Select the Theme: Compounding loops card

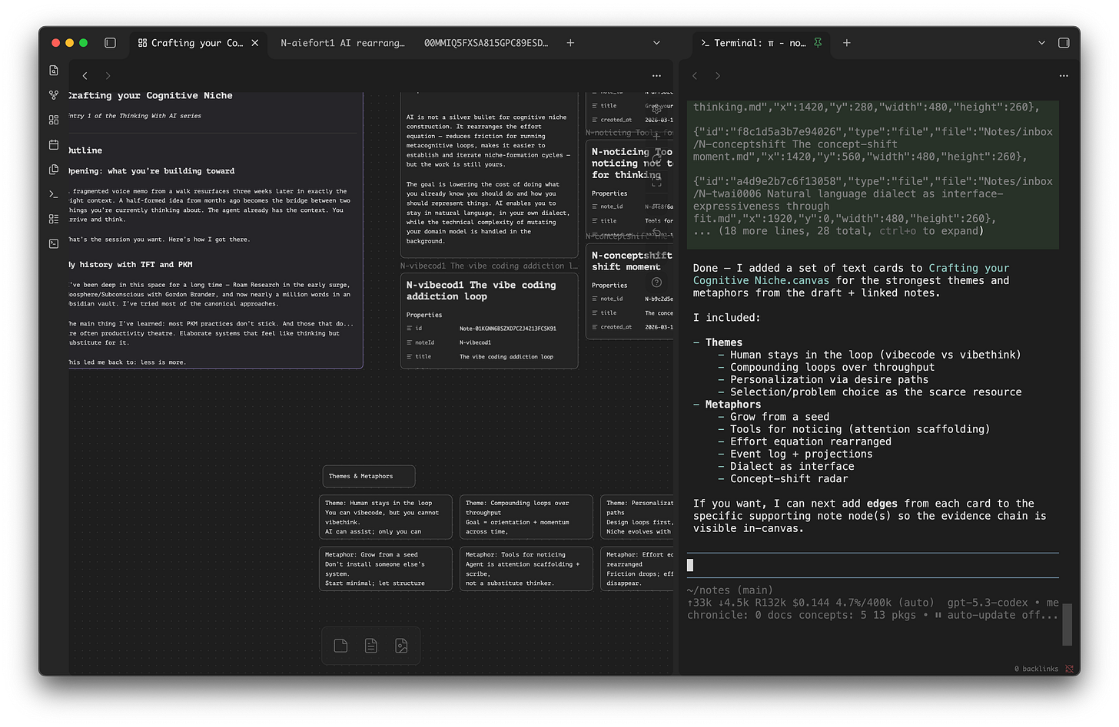tap(526, 517)
